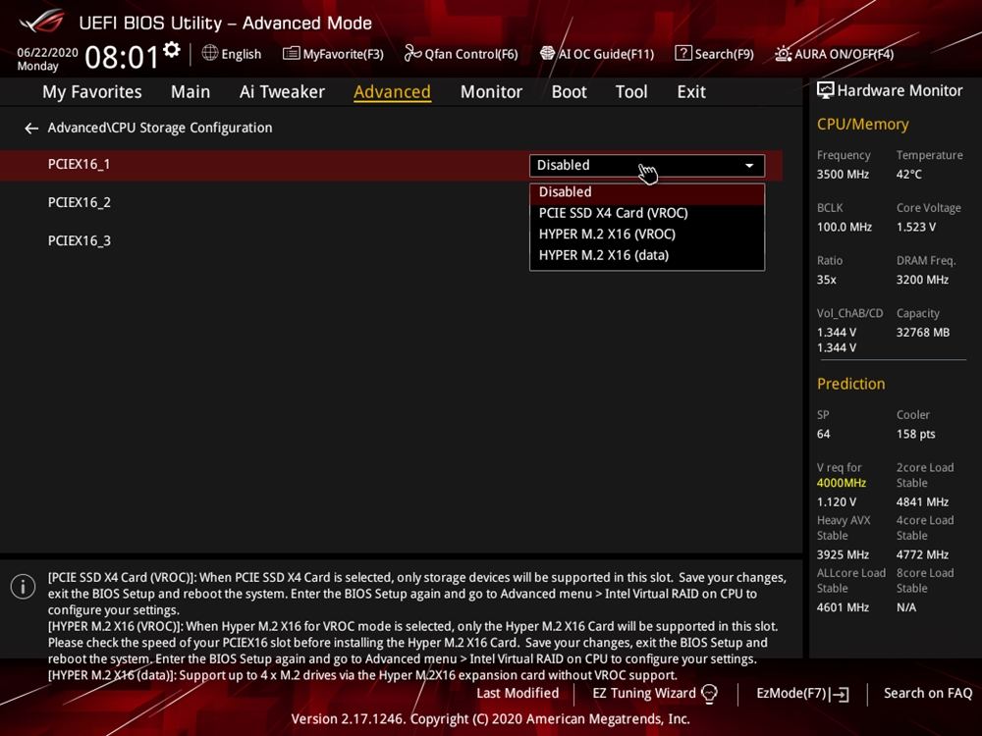Select HYPER M.2 X16 (data) option

[x=647, y=255]
